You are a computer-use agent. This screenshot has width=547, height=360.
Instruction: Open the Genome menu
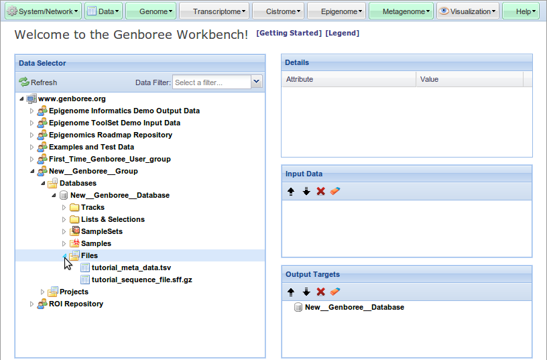click(x=151, y=11)
